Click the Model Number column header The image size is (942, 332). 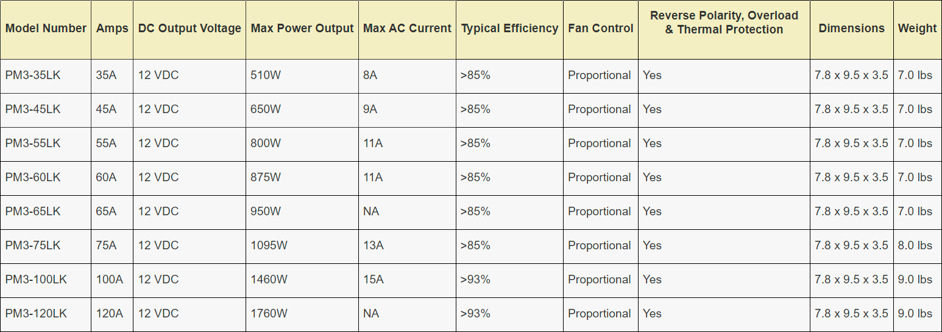click(46, 29)
